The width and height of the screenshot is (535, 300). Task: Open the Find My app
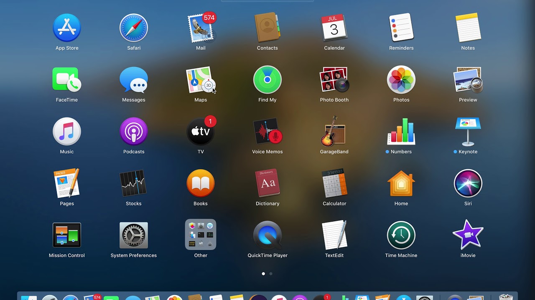267,80
